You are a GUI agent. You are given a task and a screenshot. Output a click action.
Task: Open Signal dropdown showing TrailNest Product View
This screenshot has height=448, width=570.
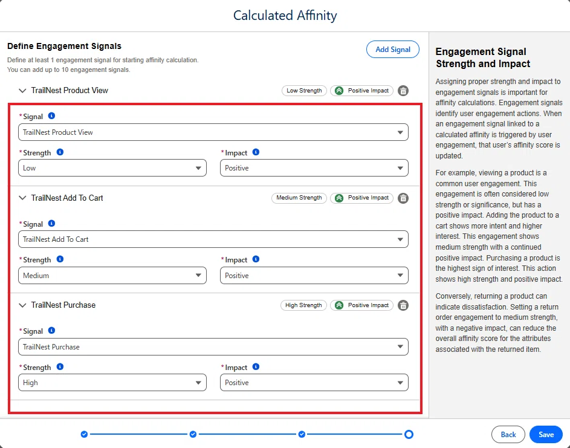point(213,132)
